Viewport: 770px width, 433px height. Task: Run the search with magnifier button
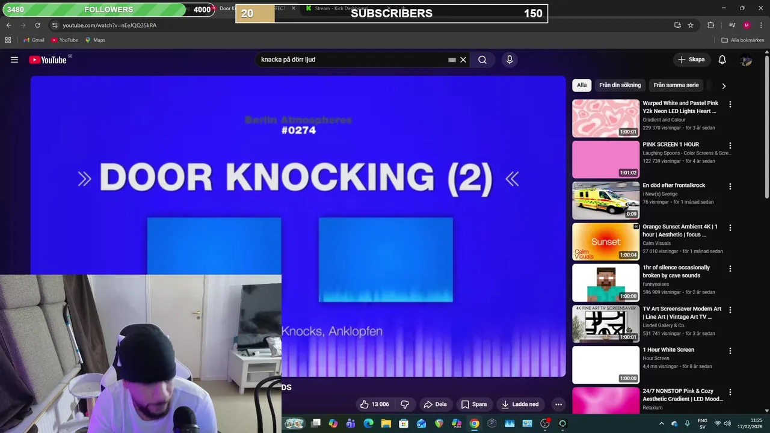click(482, 60)
